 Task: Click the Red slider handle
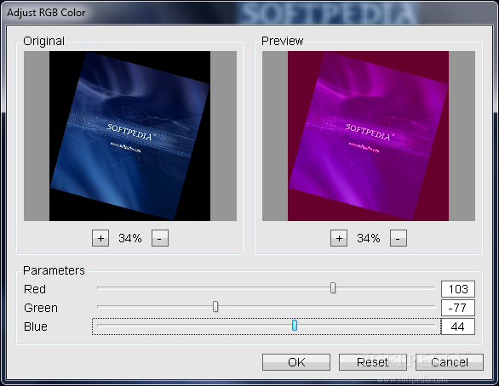click(x=333, y=288)
